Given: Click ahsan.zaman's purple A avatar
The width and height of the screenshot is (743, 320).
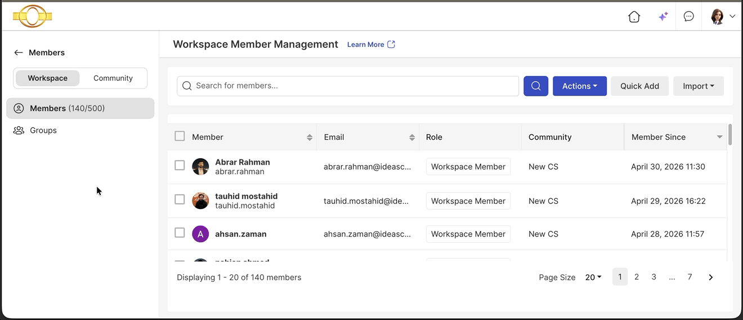Looking at the screenshot, I should [x=200, y=234].
